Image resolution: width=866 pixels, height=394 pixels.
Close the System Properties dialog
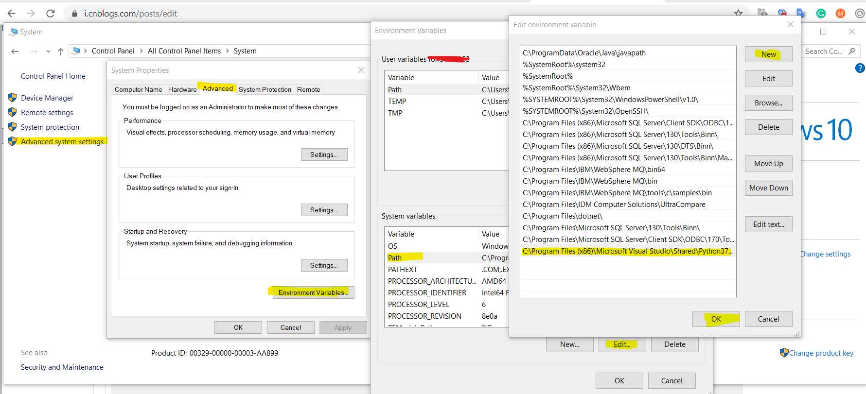tap(361, 70)
